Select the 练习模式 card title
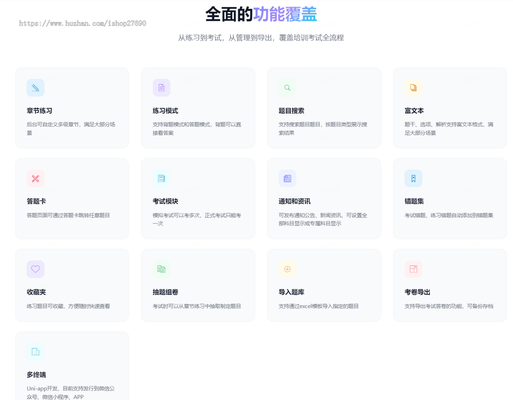The image size is (513, 400). pyautogui.click(x=165, y=111)
